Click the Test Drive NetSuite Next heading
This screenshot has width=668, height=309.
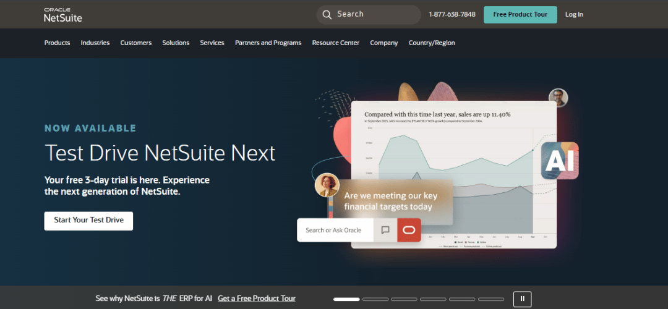click(160, 153)
